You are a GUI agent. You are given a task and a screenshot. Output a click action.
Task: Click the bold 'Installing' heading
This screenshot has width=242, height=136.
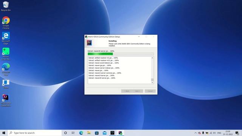[113, 41]
